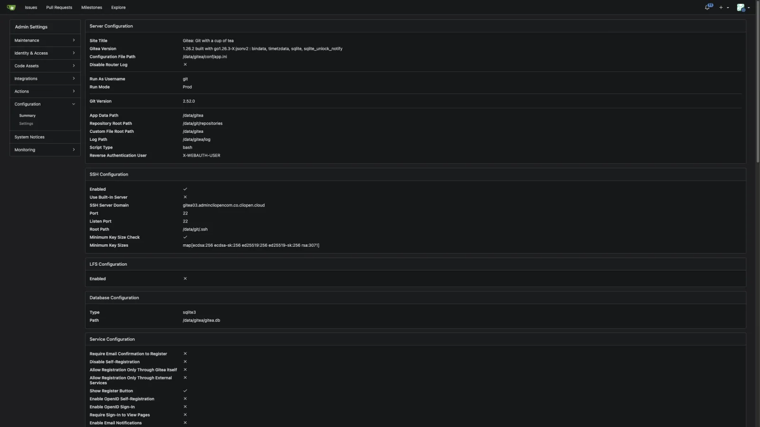Click the X mark for LFS Enabled
760x427 pixels.
[185, 278]
